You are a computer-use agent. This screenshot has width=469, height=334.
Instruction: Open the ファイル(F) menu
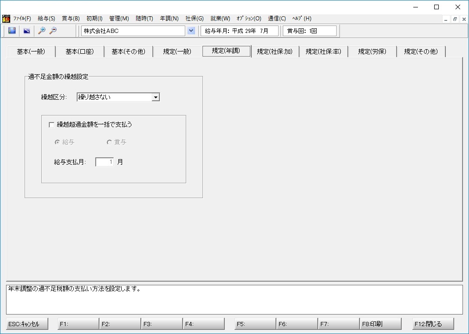pyautogui.click(x=22, y=19)
